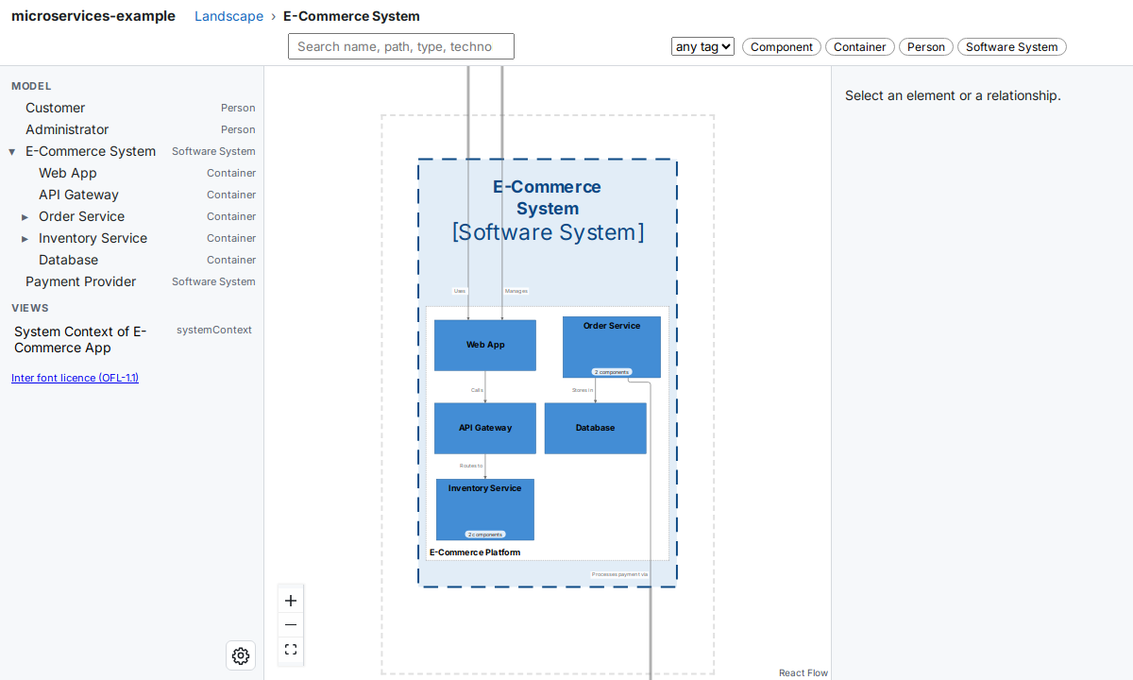Select Order Service tree row

pos(132,216)
